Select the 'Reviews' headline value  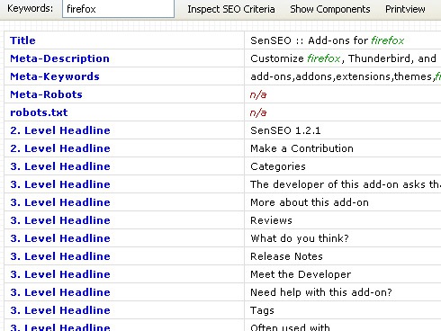271,220
